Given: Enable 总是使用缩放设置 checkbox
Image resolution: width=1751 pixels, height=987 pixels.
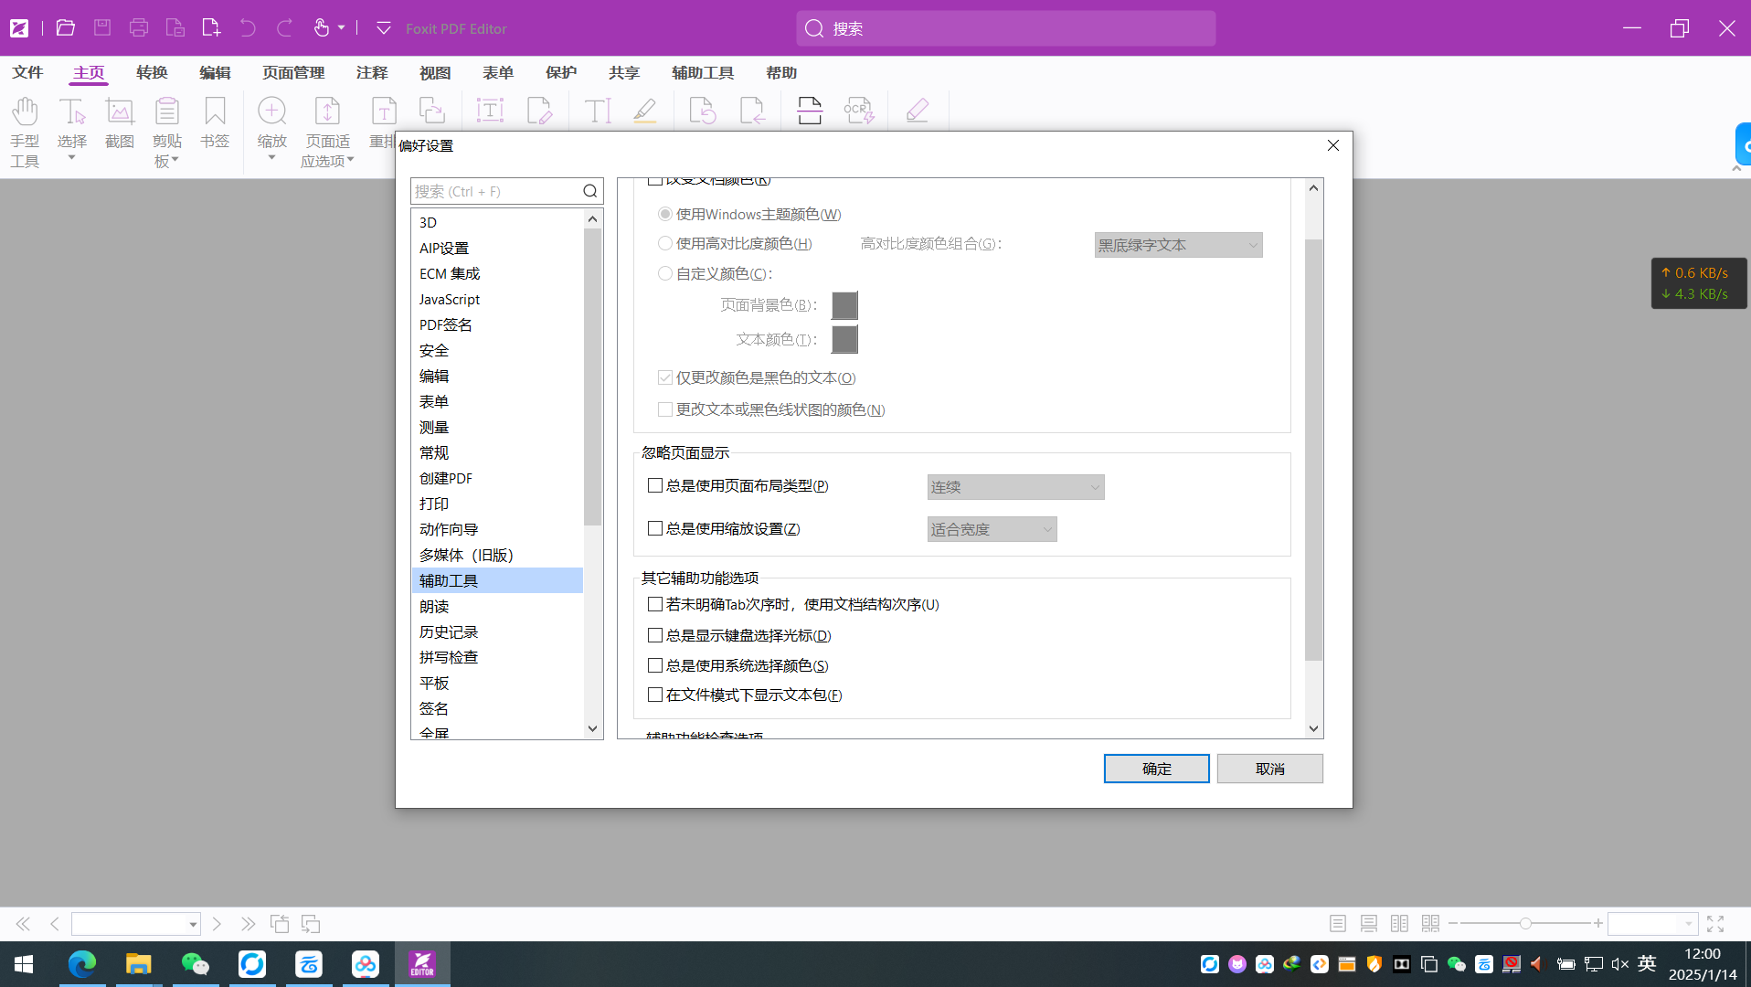Looking at the screenshot, I should point(655,528).
